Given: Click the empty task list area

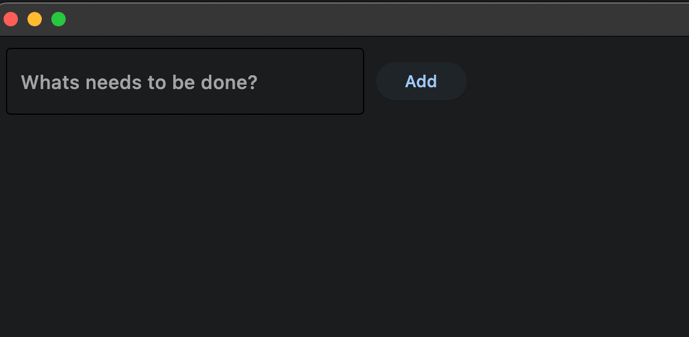Looking at the screenshot, I should click(344, 227).
